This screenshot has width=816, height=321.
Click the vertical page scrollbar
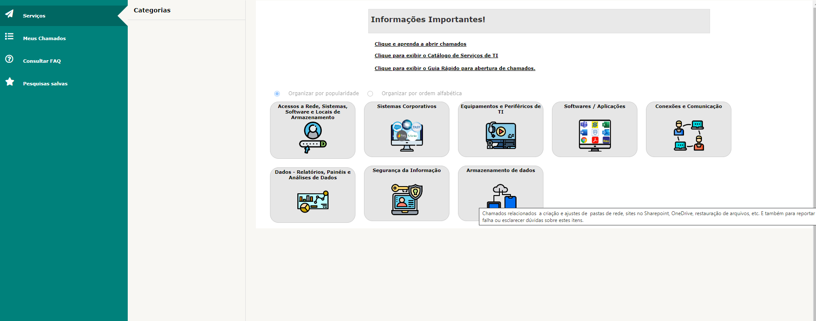(813, 160)
